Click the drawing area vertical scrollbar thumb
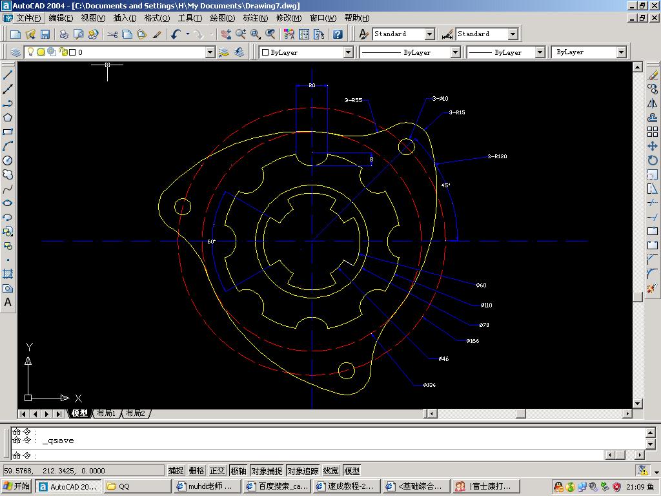 637,297
